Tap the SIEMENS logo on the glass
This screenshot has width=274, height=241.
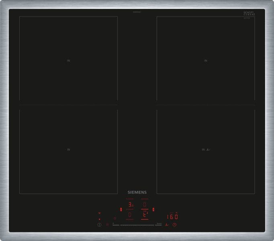pos(137,192)
